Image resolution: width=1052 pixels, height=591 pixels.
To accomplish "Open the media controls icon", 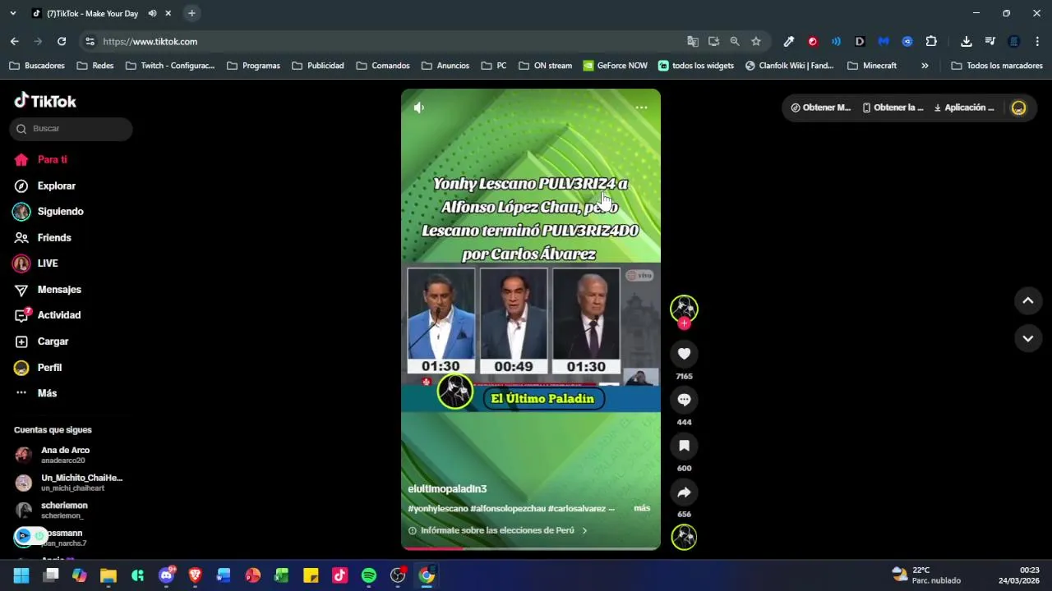I will (990, 41).
